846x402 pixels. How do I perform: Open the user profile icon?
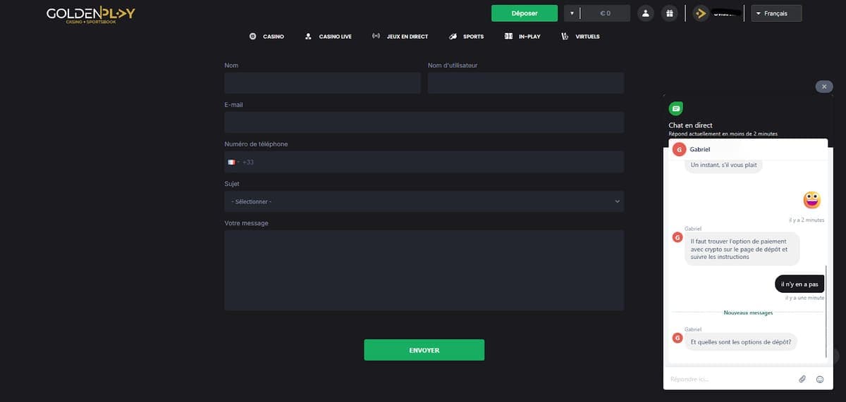coord(645,13)
